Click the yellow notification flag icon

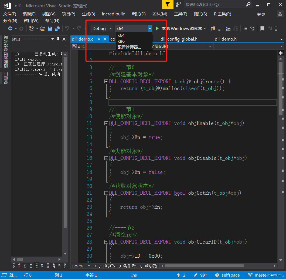click(x=168, y=4)
